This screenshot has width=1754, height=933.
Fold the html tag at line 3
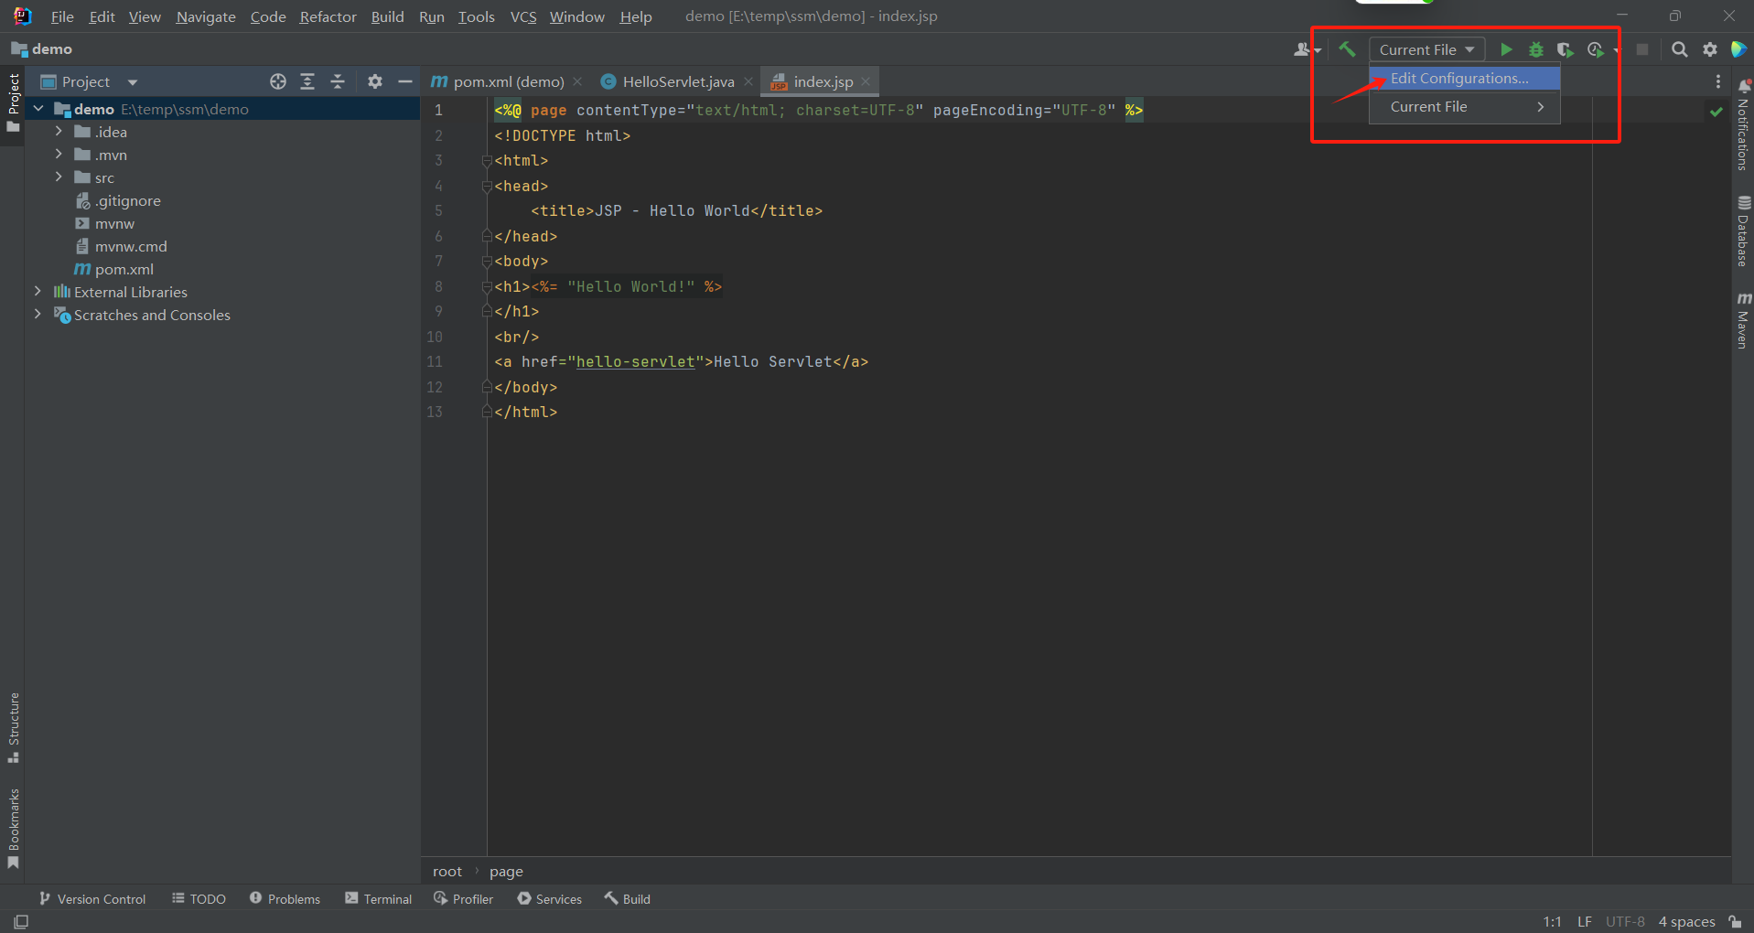(487, 161)
